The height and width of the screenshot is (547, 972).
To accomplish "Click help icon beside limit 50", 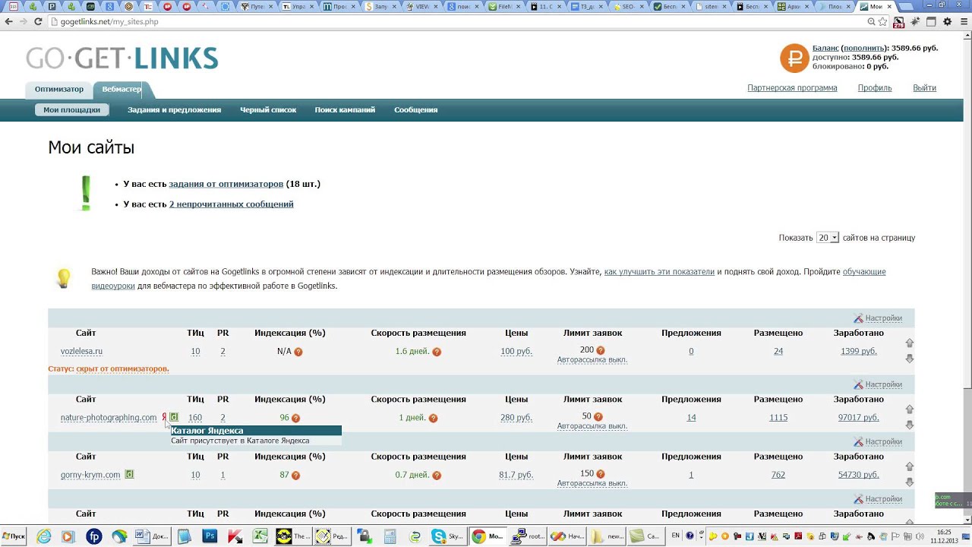I will (x=598, y=416).
